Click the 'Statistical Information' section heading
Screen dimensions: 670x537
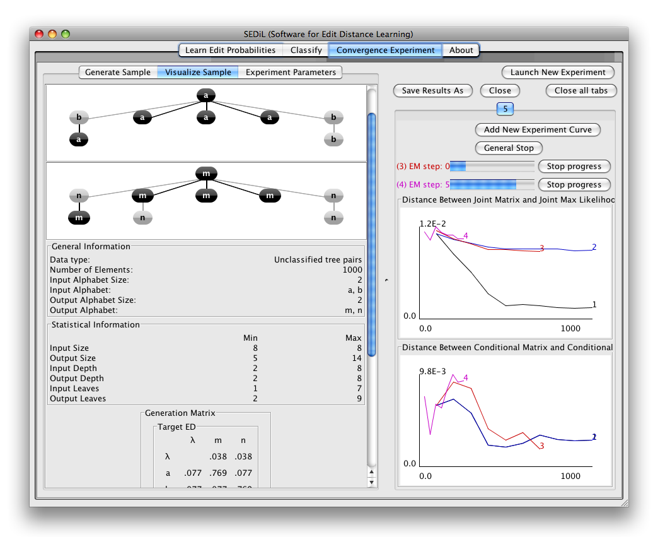[95, 325]
